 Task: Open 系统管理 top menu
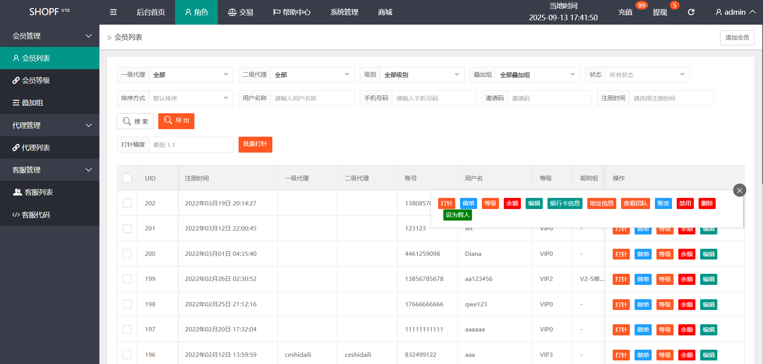(x=344, y=12)
